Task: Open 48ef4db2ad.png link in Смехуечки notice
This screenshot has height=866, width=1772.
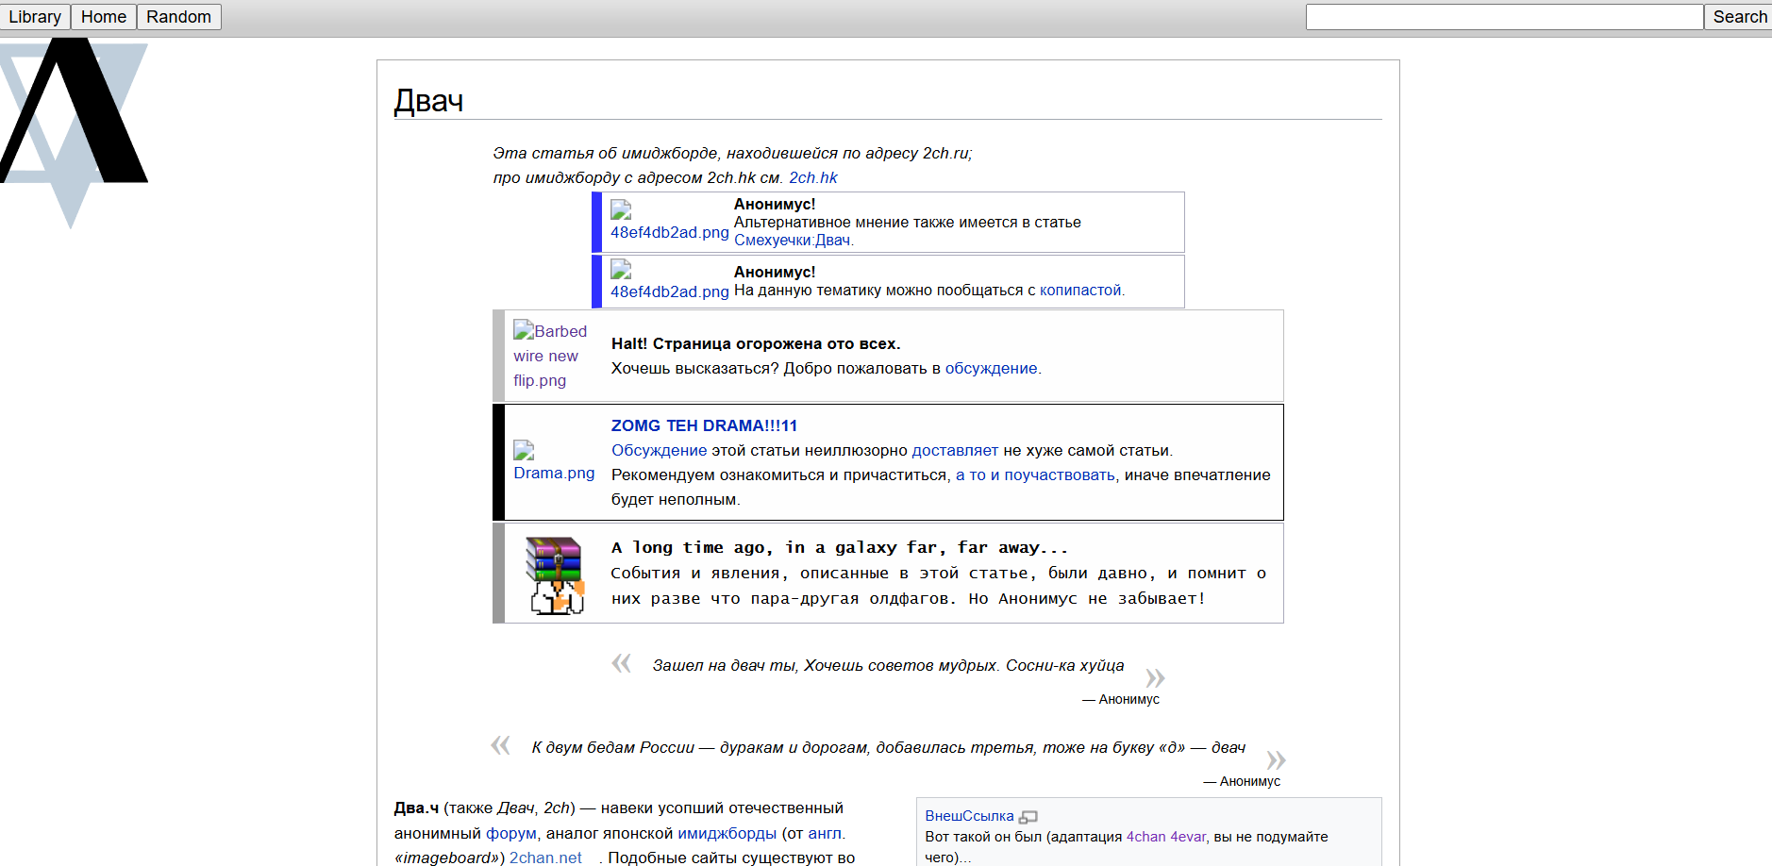Action: (670, 232)
